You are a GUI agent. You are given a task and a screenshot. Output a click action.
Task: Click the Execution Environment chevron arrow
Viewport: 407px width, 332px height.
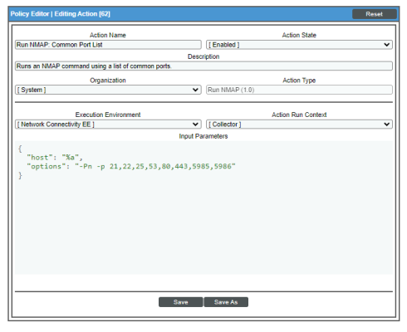195,124
